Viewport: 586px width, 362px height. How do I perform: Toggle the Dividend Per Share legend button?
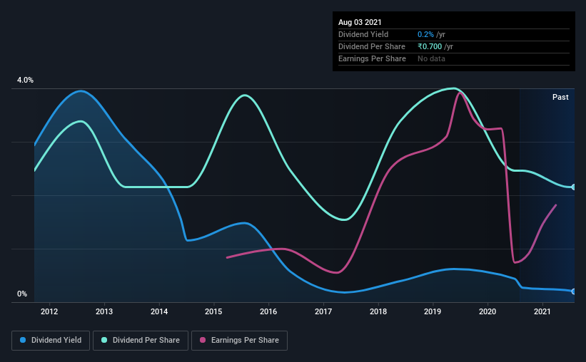[141, 341]
